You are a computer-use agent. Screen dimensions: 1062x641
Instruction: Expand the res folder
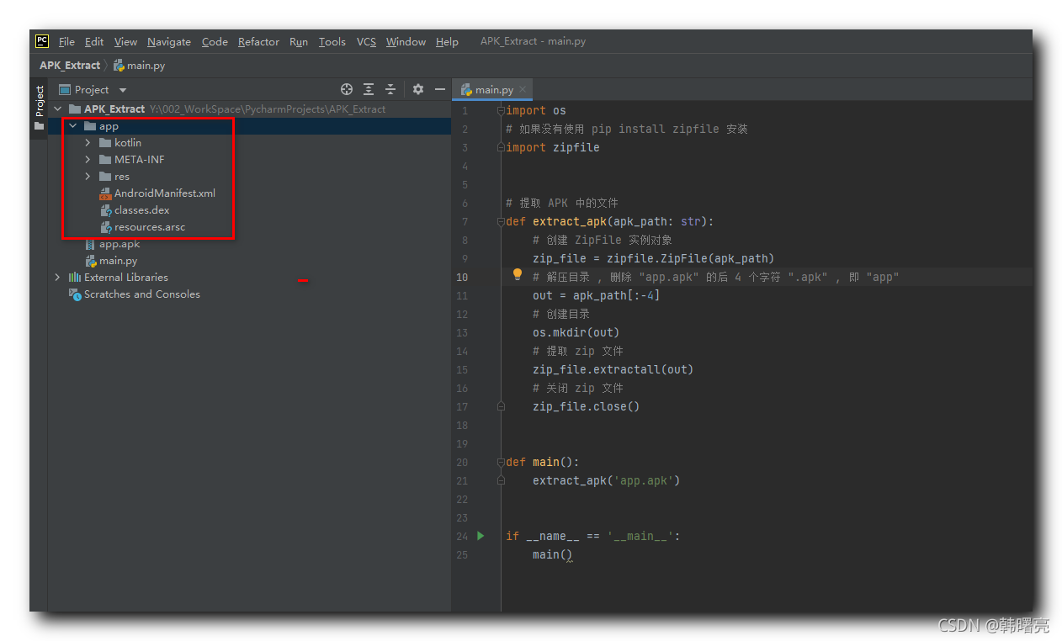pyautogui.click(x=88, y=177)
